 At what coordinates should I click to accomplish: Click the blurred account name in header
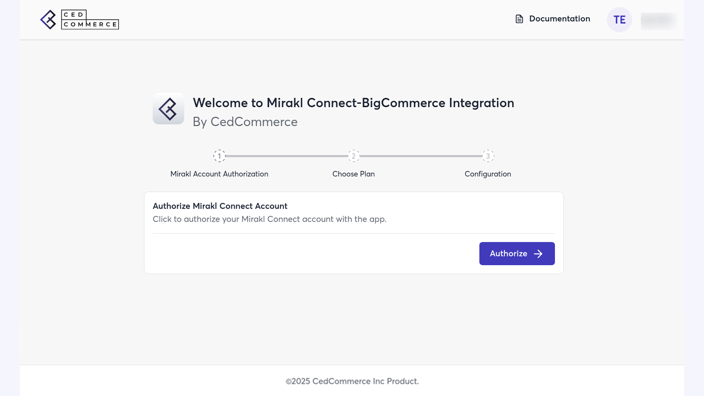tap(658, 20)
